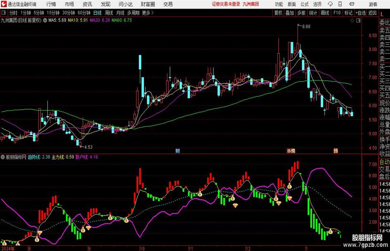390x251 pixels.
Task: Open the 交易 menu
Action: [x=168, y=4]
